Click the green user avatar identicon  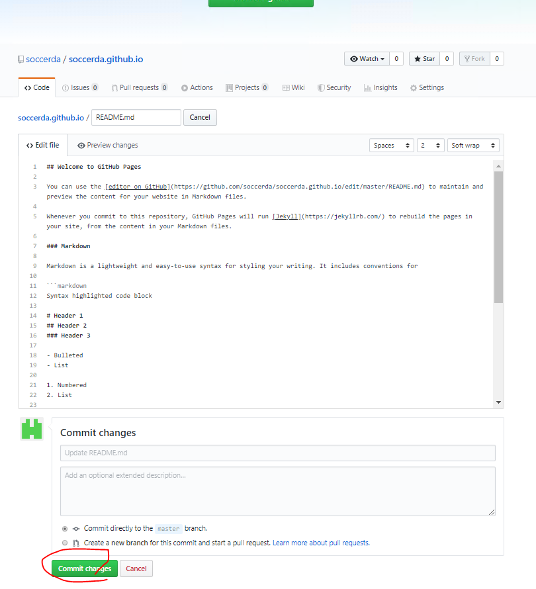(x=32, y=429)
